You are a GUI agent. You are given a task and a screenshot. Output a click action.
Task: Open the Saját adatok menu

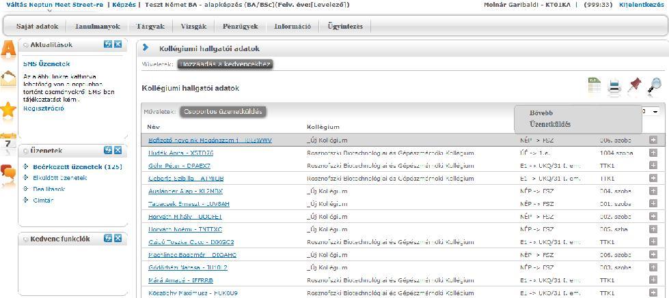37,27
